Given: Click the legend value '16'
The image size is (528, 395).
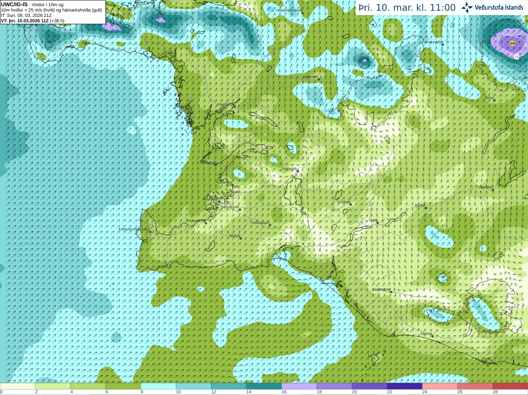Looking at the screenshot, I should [x=284, y=392].
